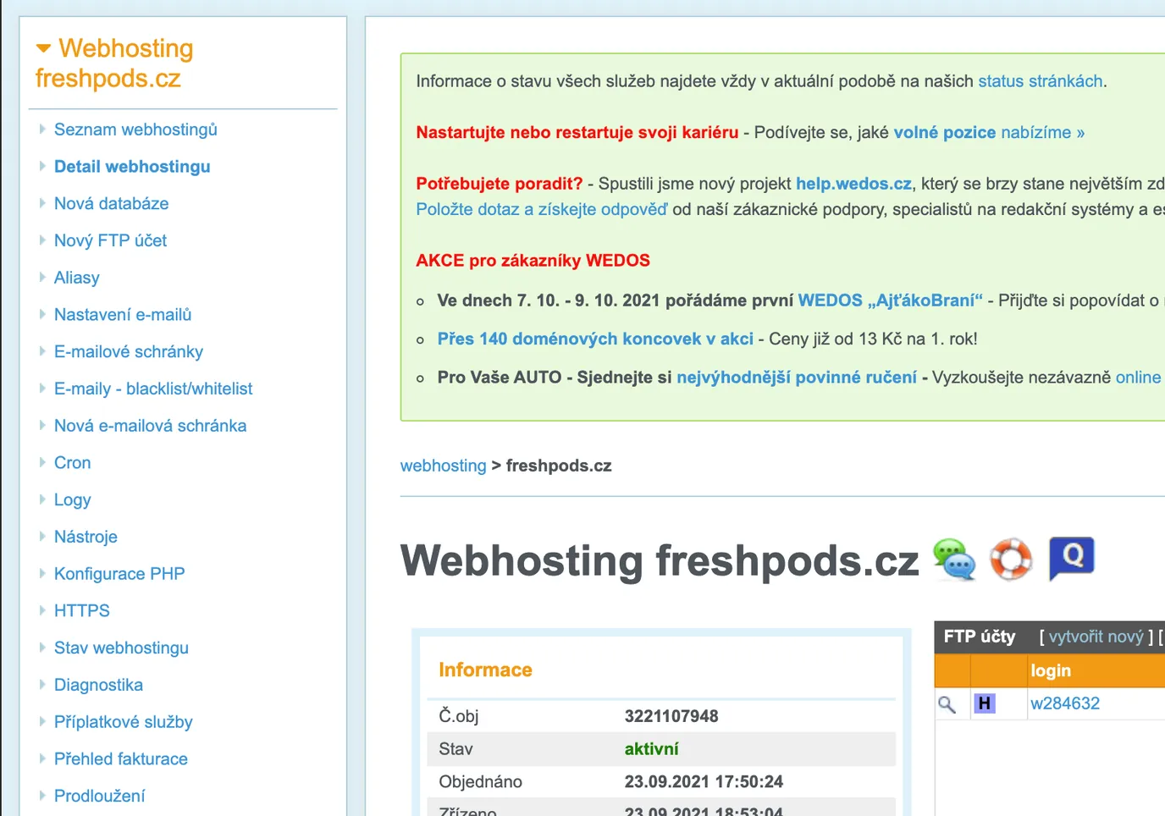The image size is (1165, 816).
Task: Click the Objednáno row label
Action: (480, 782)
